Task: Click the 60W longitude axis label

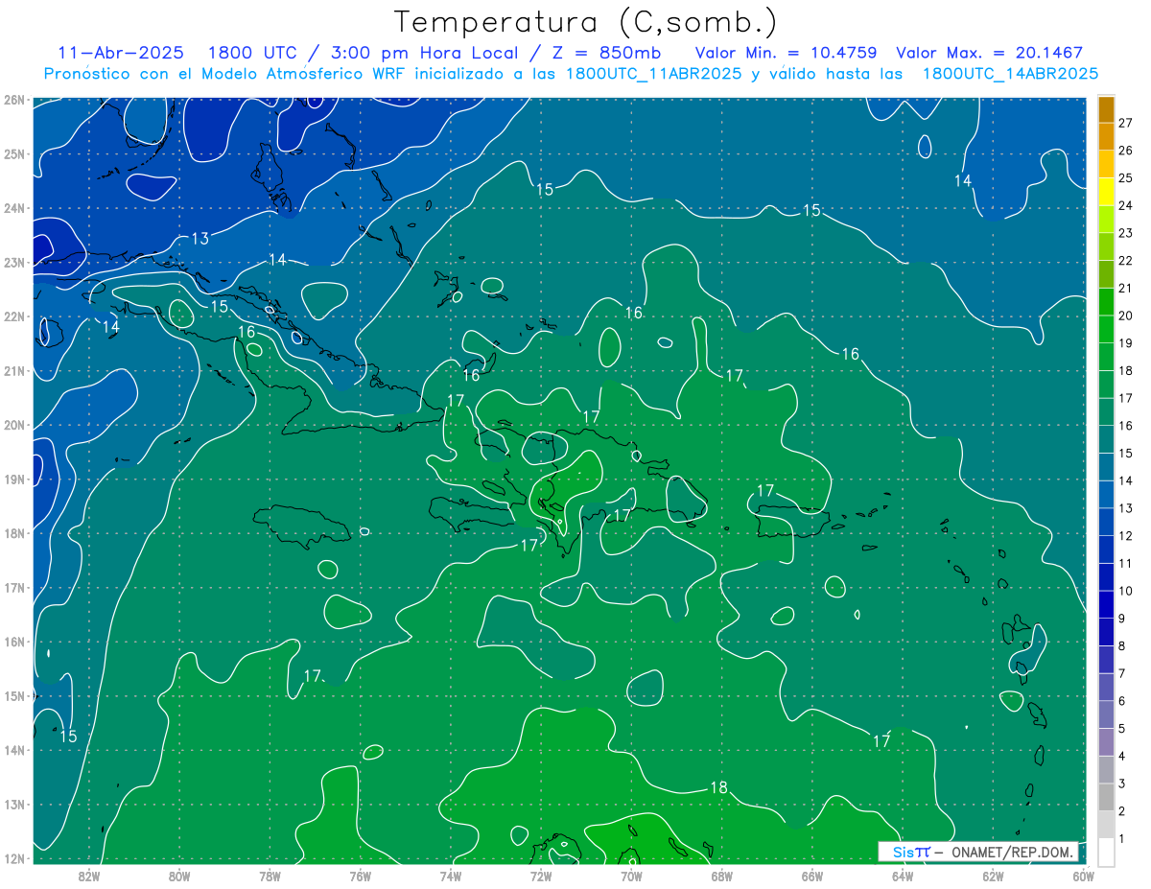Action: [x=1083, y=875]
